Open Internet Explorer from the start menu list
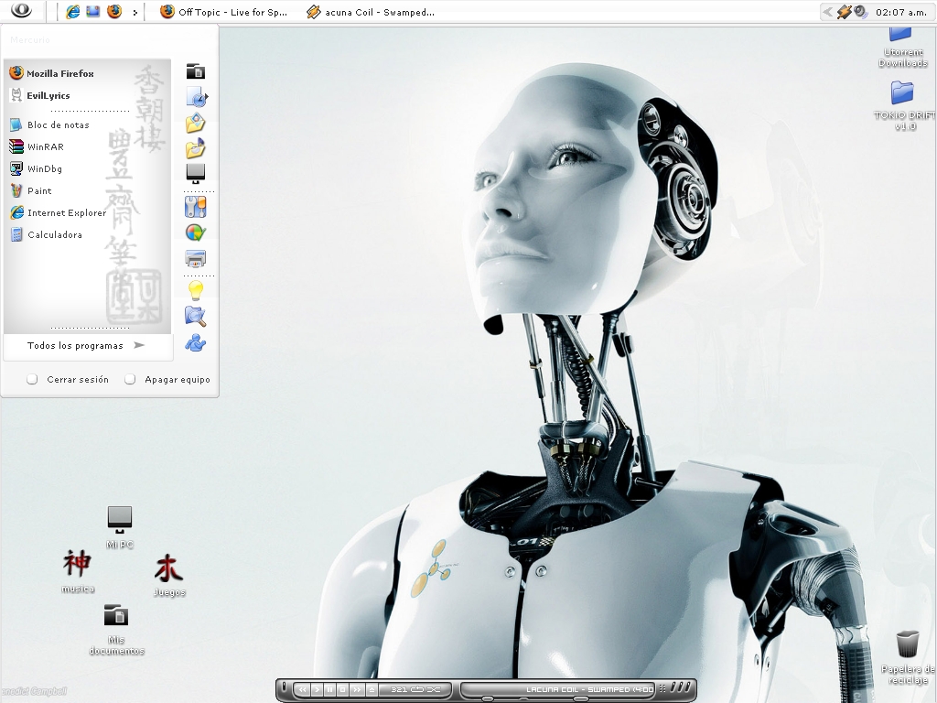This screenshot has width=937, height=703. point(58,212)
